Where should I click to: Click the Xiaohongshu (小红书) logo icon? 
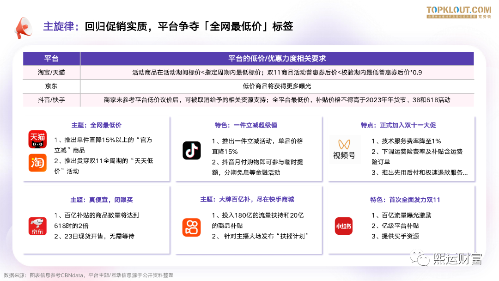[344, 225]
